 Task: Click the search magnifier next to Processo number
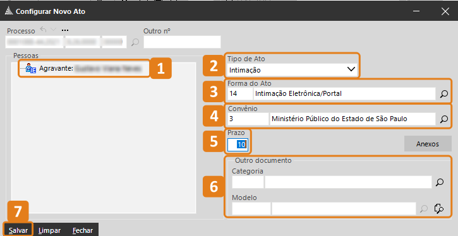pyautogui.click(x=135, y=42)
